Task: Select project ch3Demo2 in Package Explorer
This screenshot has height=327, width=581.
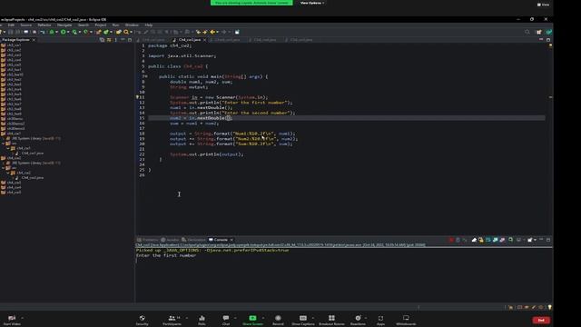Action: (13, 124)
